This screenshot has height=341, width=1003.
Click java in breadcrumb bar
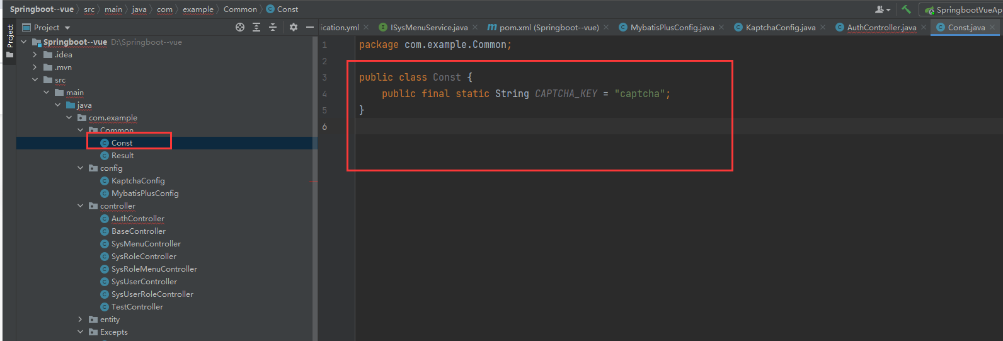[139, 9]
